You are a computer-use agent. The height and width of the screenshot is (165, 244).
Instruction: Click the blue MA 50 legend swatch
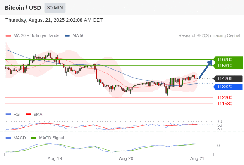coord(67,36)
